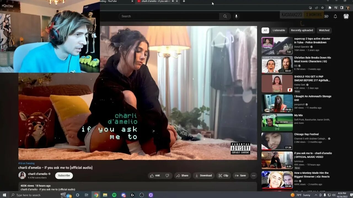Open SHOULD YOU GET A PAP SMEAR video

pos(277,84)
